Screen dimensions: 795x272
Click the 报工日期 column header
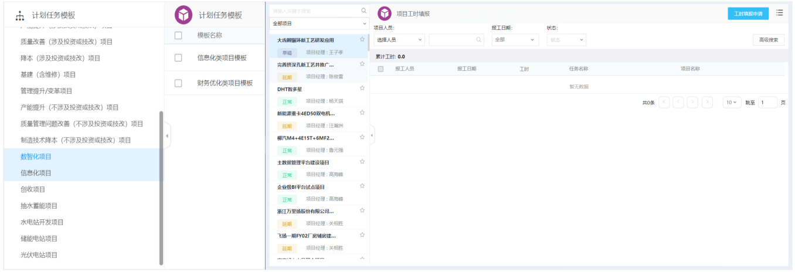[467, 69]
